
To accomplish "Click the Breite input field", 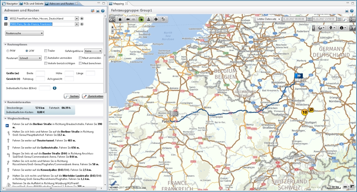I will 40,73.
